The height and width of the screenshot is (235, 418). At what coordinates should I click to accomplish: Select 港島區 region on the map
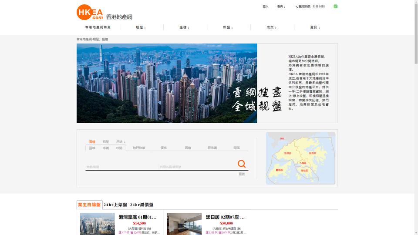(x=304, y=171)
